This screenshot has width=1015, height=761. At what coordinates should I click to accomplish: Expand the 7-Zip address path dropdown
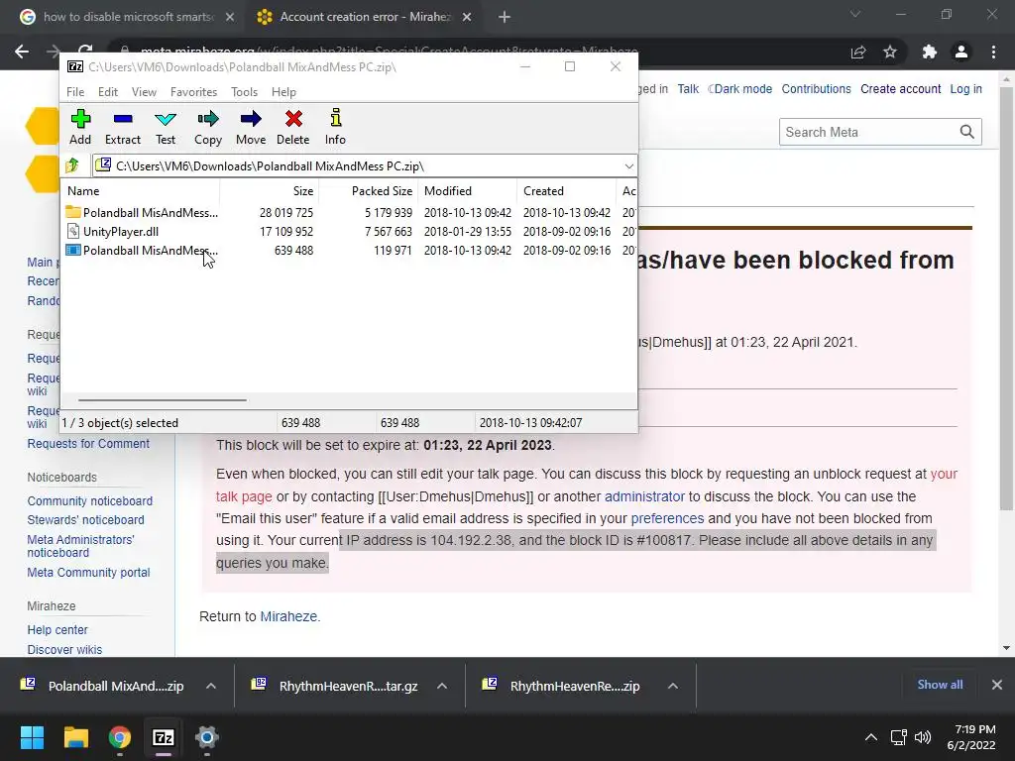(628, 166)
